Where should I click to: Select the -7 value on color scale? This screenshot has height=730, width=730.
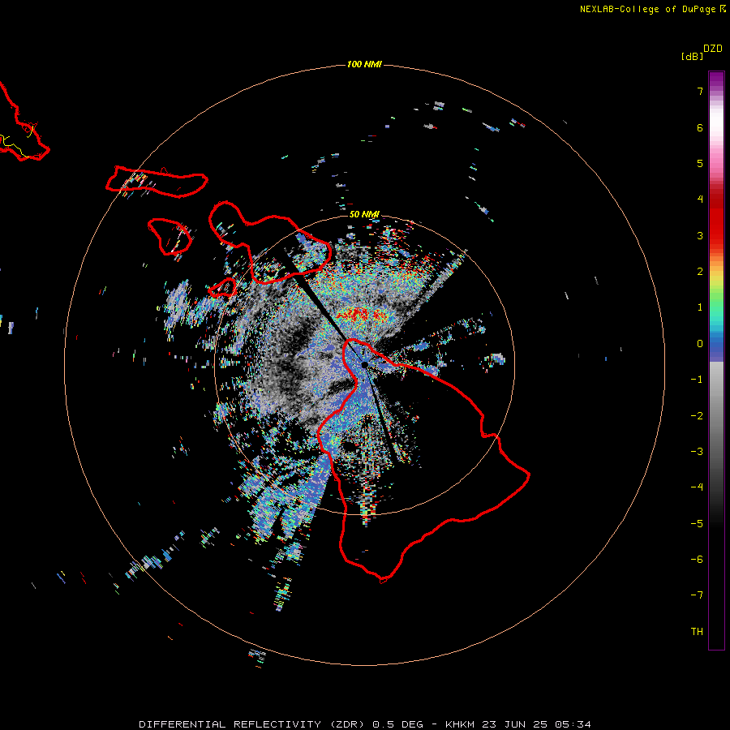click(x=697, y=595)
